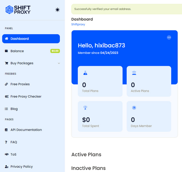
Task: Click the Privacy Policy user-lock icon
Action: tap(6, 167)
